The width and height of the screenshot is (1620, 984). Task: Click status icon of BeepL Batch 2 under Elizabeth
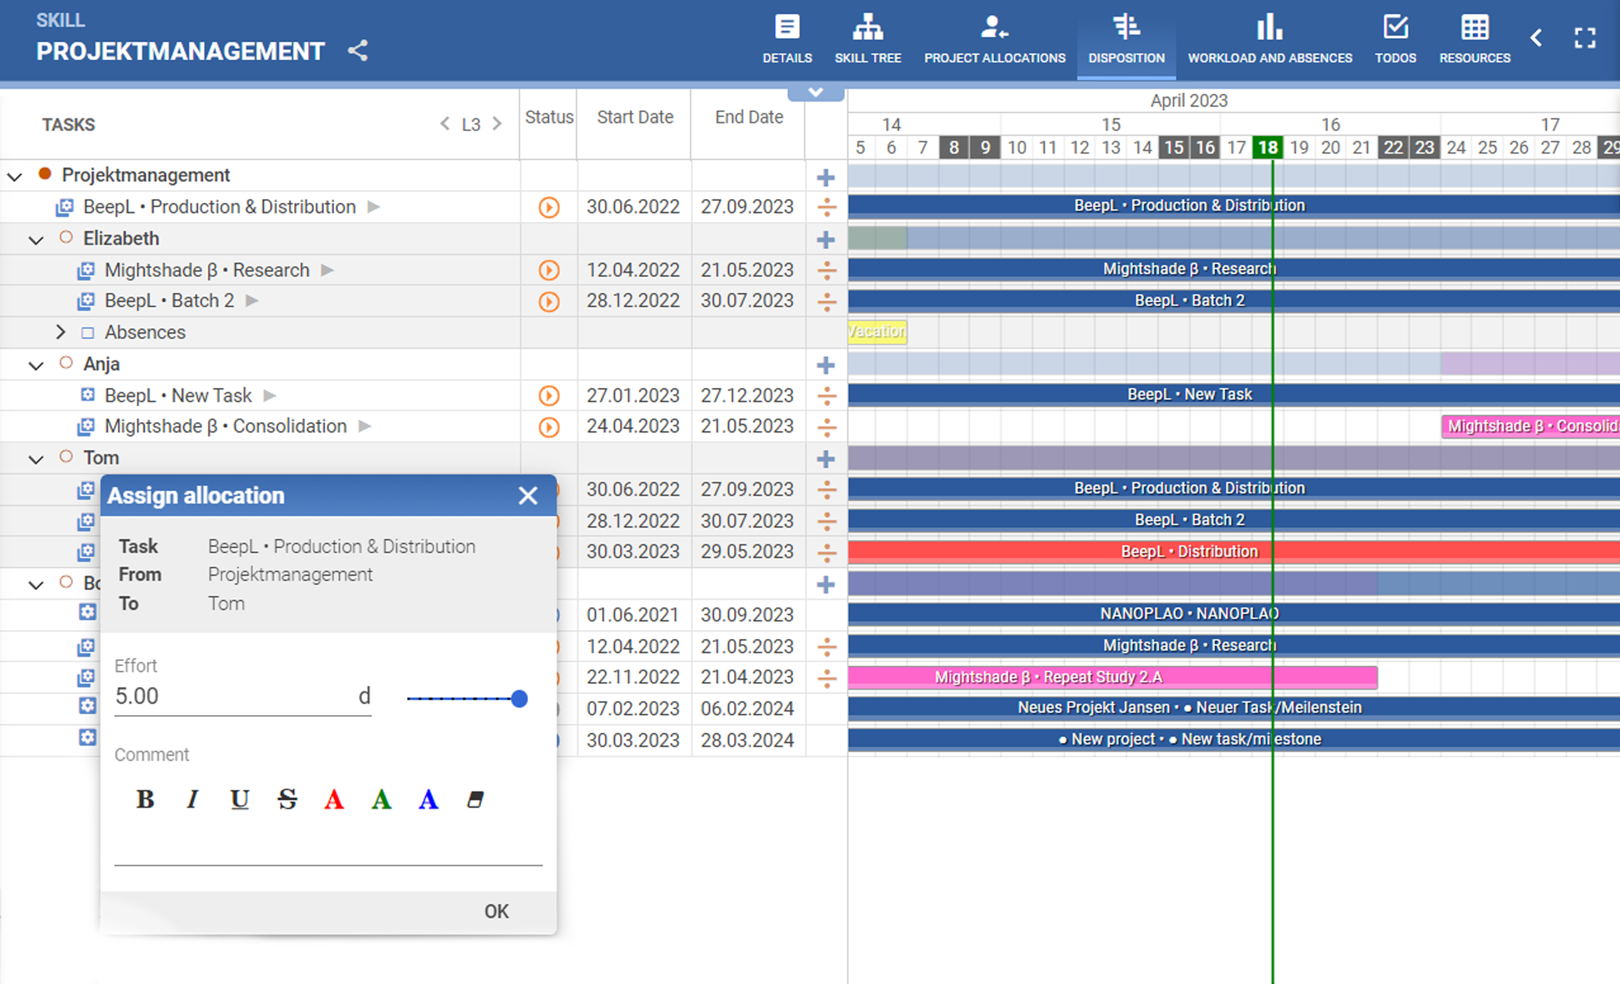point(549,301)
